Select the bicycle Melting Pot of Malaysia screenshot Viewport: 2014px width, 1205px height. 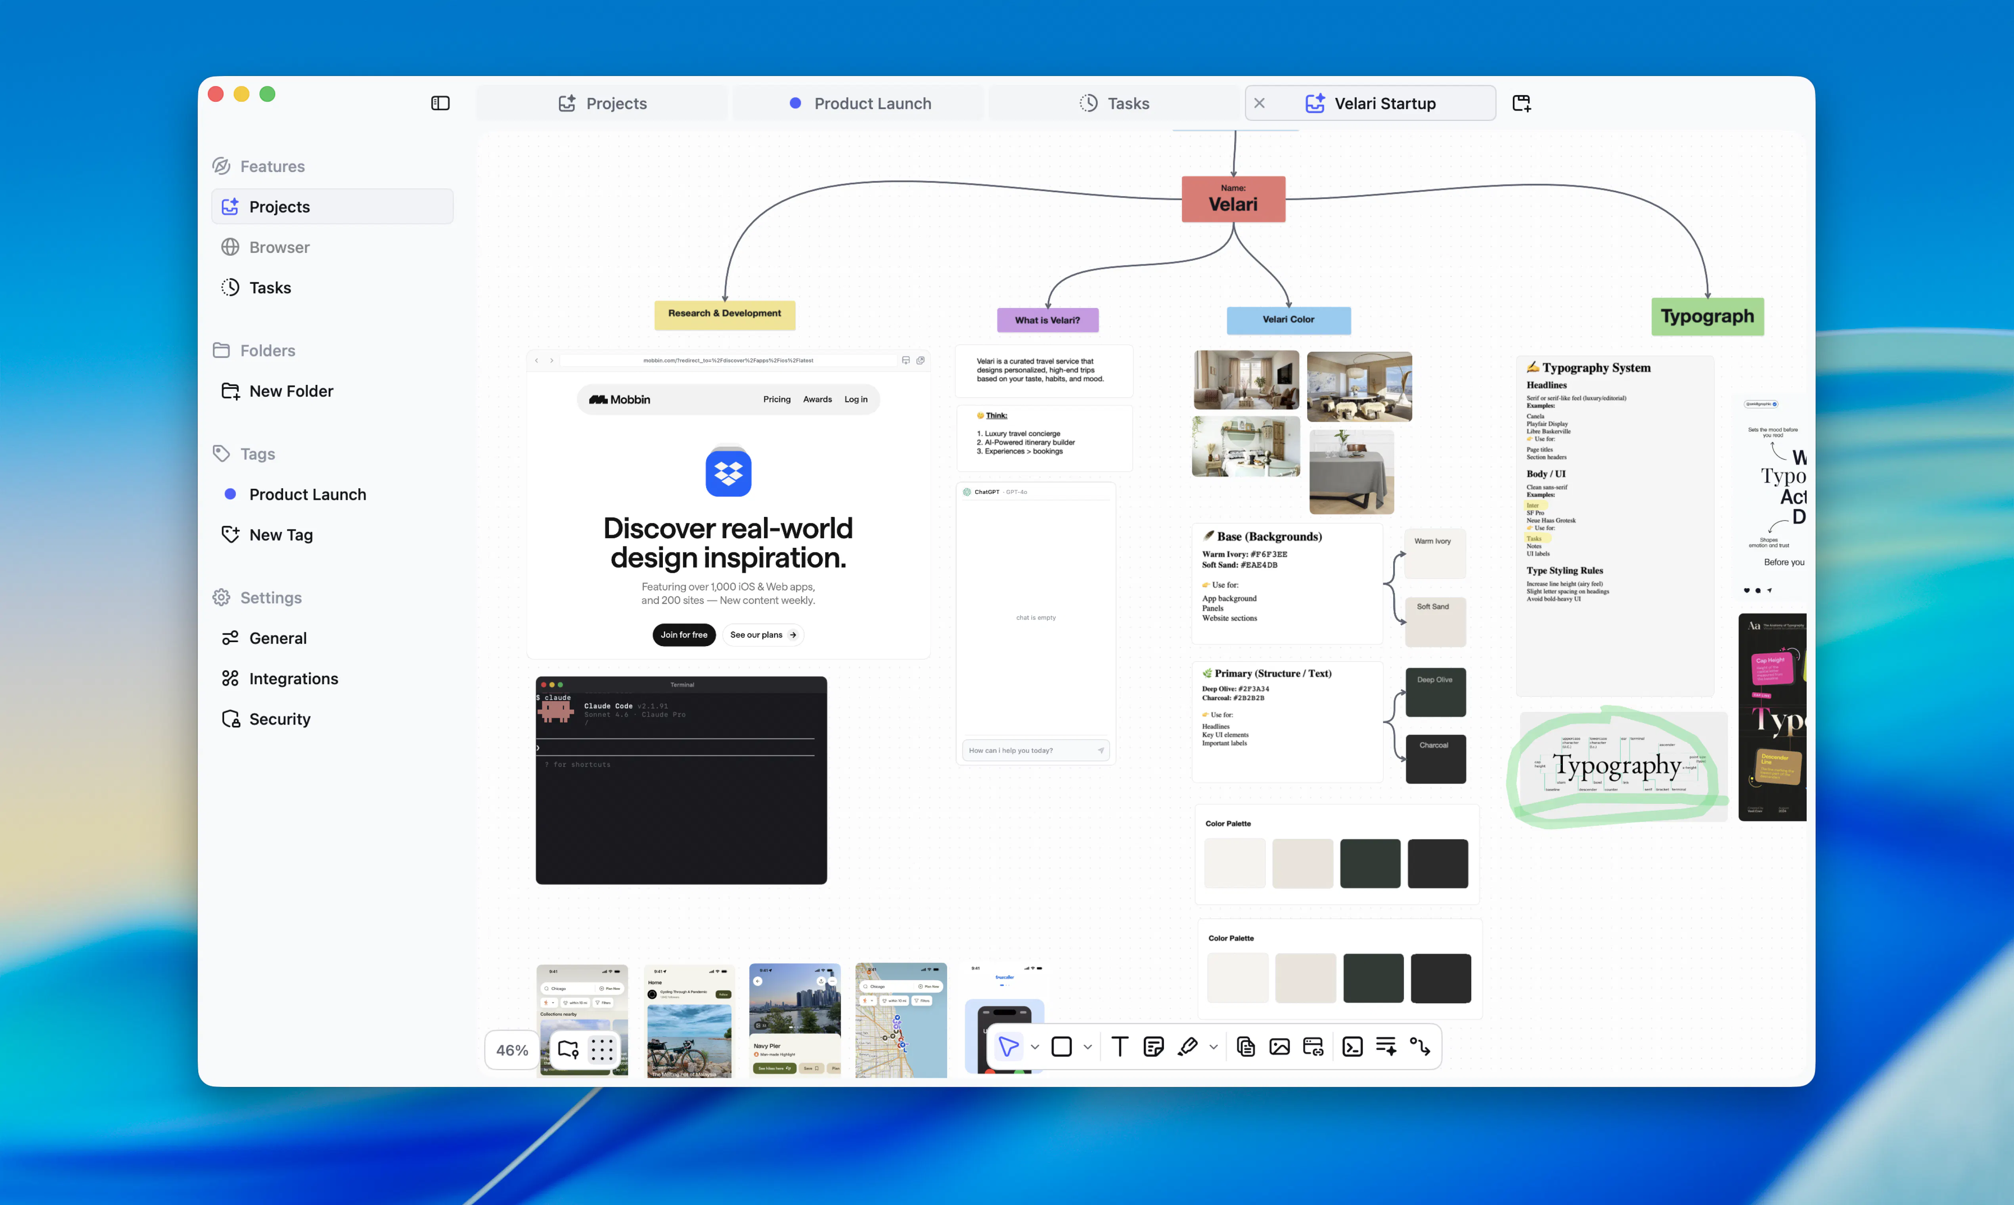689,1021
